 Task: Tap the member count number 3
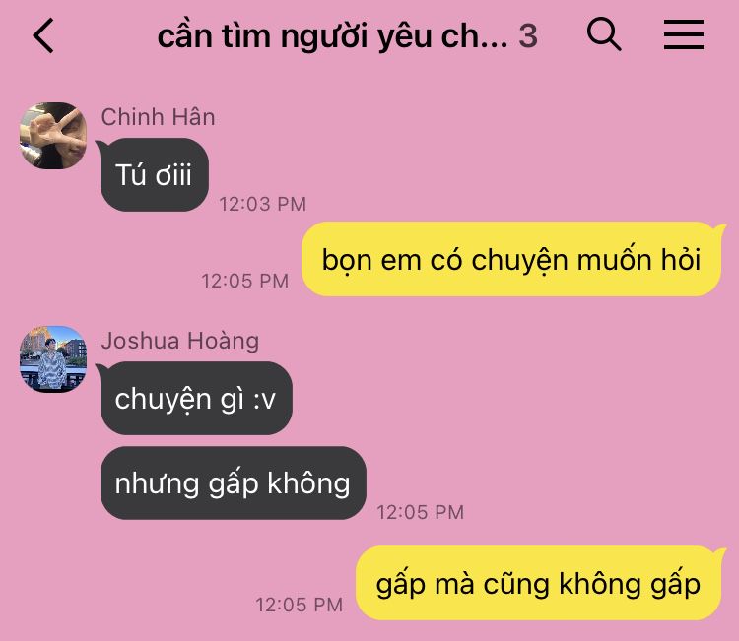click(x=528, y=36)
